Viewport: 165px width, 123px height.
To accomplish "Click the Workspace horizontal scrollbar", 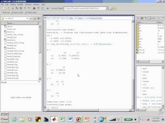I will 150,61.
